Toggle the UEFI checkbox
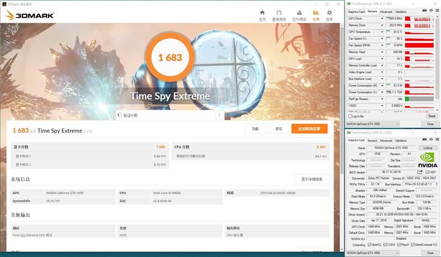Viewport: 441px width, 257px height. [x=427, y=172]
